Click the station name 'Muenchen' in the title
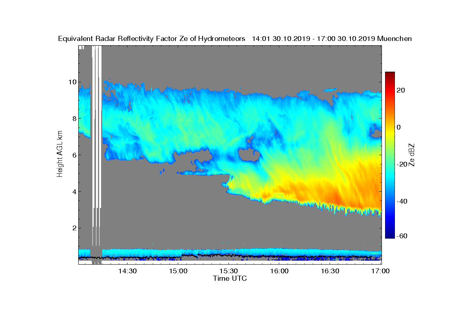Screen dimensions: 472x315 pyautogui.click(x=395, y=39)
